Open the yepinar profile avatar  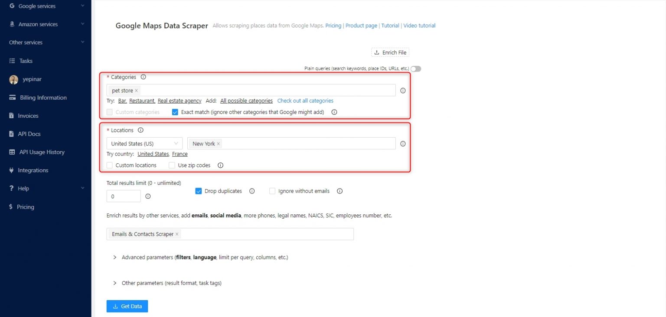[x=13, y=79]
